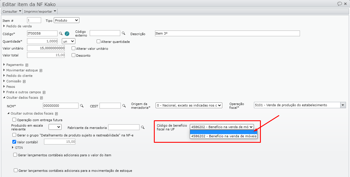Click notes icon next to Comissão
The width and height of the screenshot is (350, 177).
coord(24,81)
